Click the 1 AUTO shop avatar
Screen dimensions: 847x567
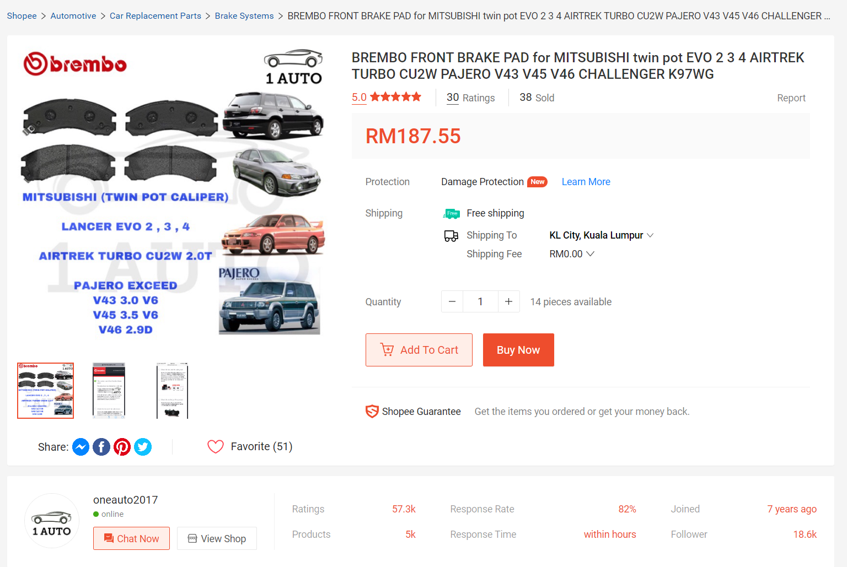pyautogui.click(x=52, y=521)
